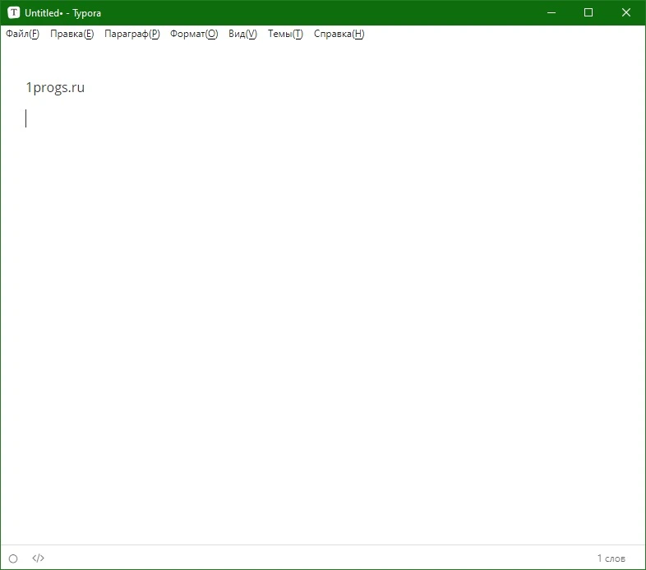Open the Справка(H) help menu
This screenshot has height=570, width=646.
[339, 34]
